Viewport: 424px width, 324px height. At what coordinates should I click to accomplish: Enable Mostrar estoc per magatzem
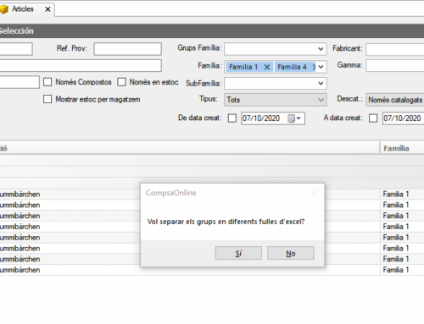point(47,99)
